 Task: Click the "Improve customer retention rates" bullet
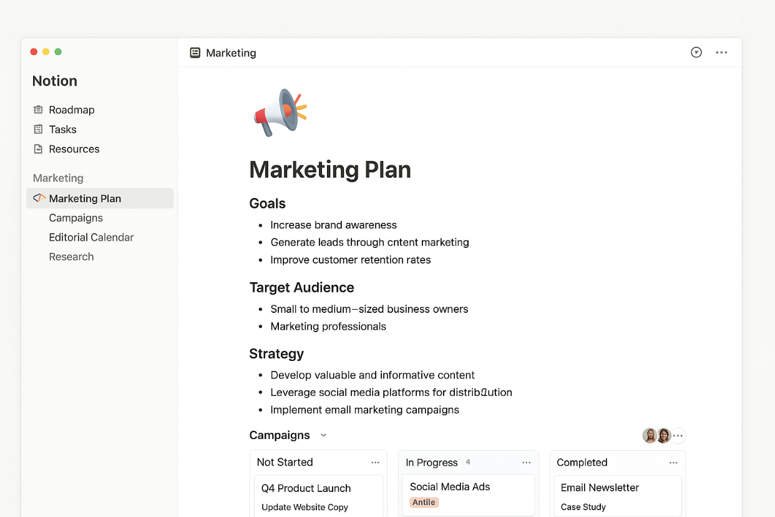click(x=351, y=260)
